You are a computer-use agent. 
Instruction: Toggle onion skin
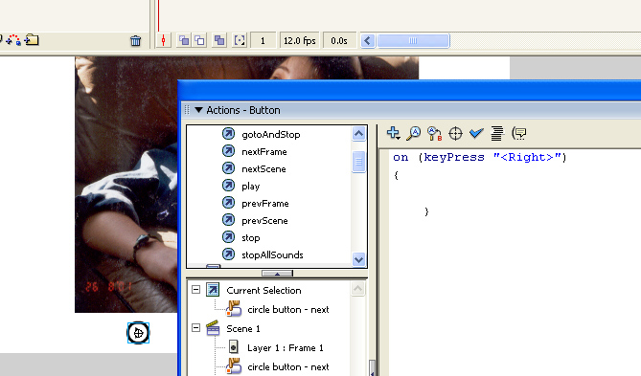(x=184, y=40)
